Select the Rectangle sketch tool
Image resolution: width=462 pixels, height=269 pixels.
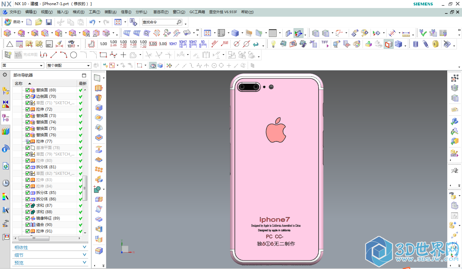[x=103, y=55]
